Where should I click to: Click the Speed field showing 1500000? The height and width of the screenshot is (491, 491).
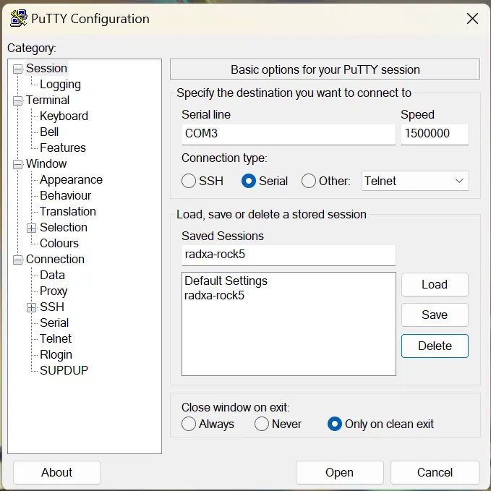pos(435,135)
